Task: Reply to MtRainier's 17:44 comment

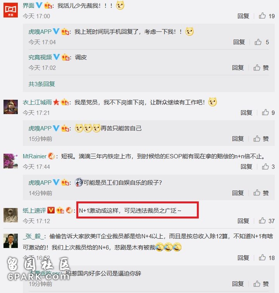Action: (246, 166)
